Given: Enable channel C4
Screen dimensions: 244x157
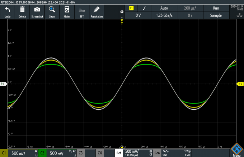Looking at the screenshot, I should [x=99, y=153].
